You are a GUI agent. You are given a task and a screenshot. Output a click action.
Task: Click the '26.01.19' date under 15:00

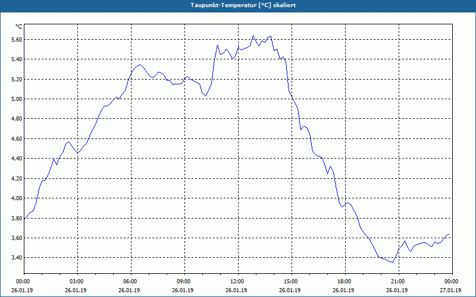(x=290, y=290)
